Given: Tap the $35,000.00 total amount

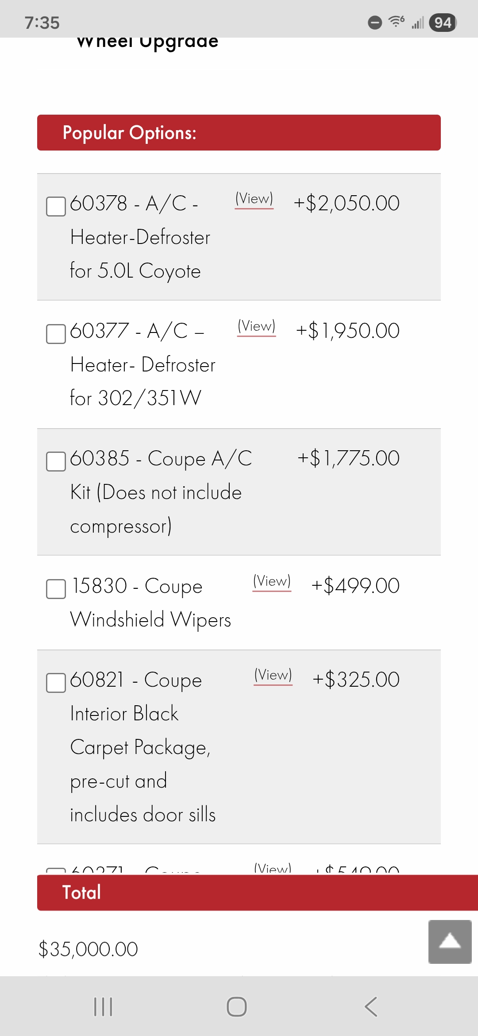Looking at the screenshot, I should tap(88, 949).
